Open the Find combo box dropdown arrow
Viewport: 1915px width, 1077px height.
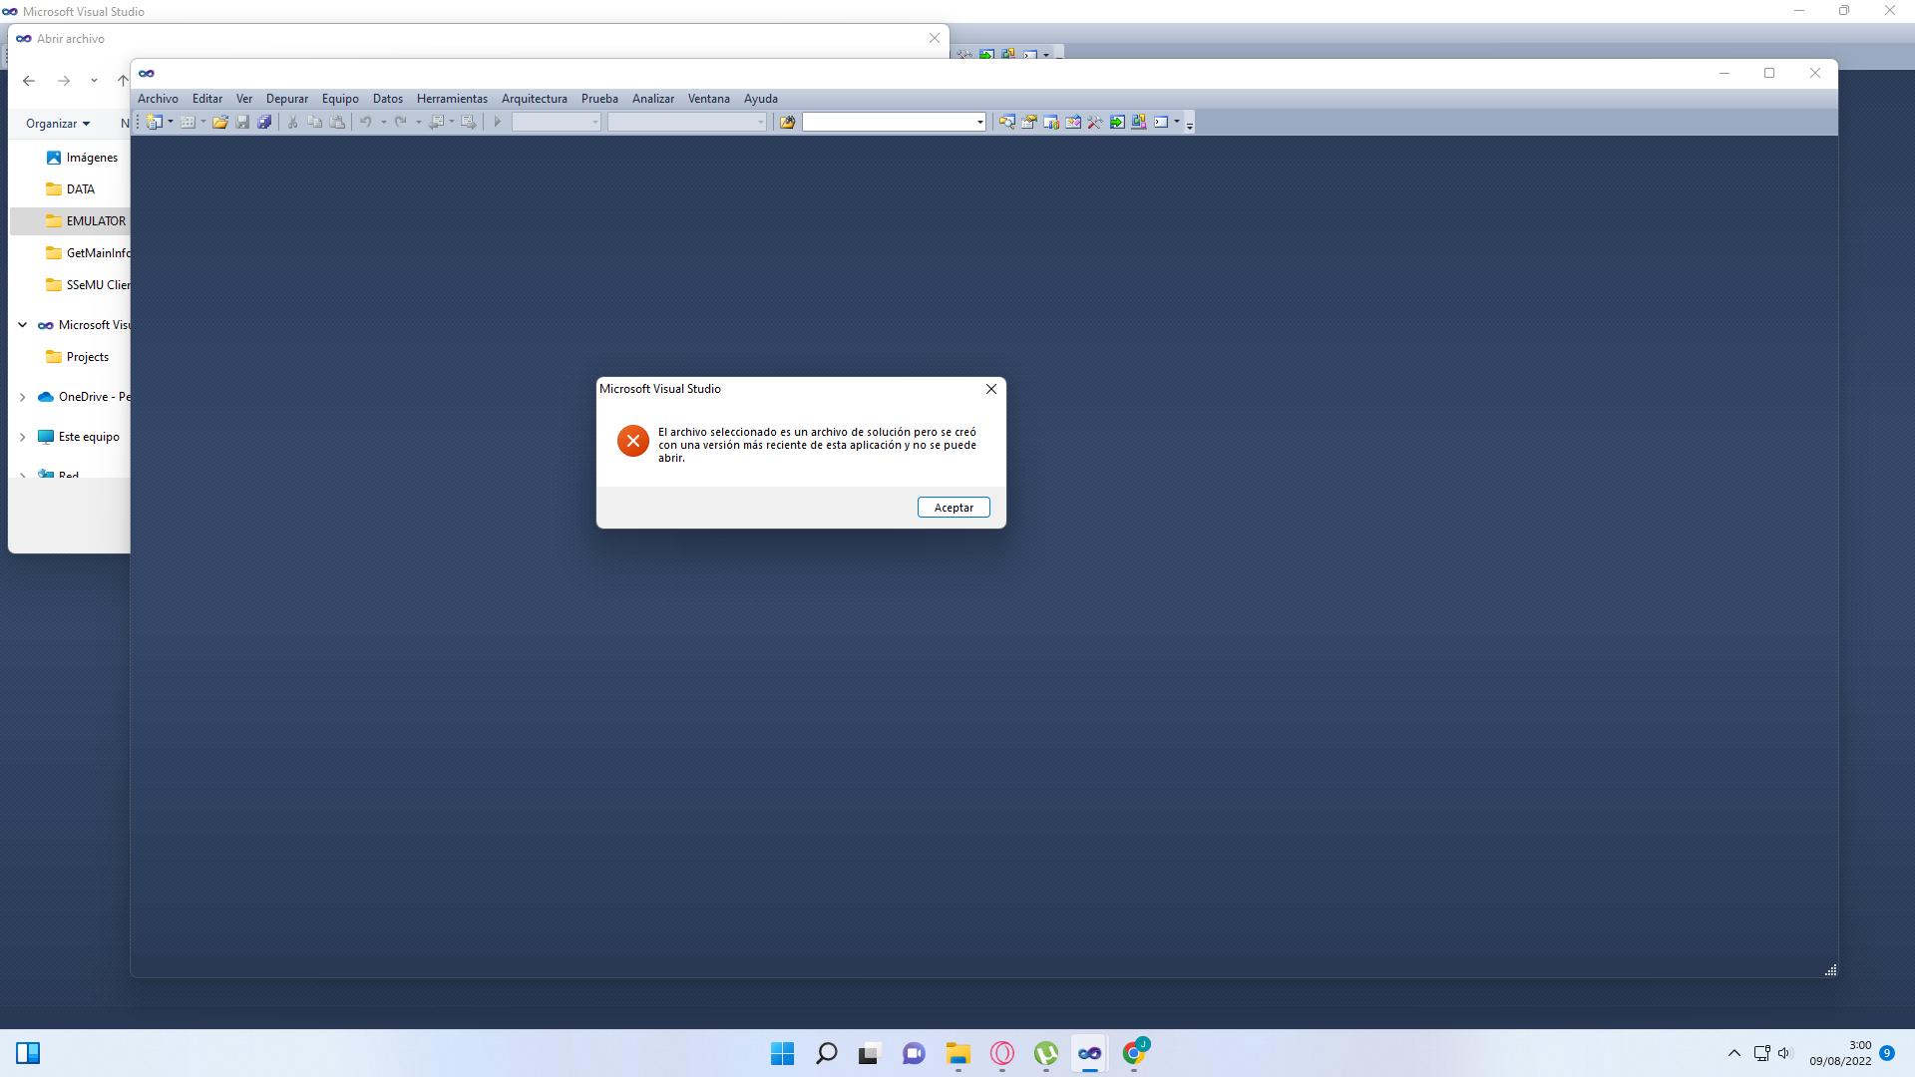tap(979, 122)
